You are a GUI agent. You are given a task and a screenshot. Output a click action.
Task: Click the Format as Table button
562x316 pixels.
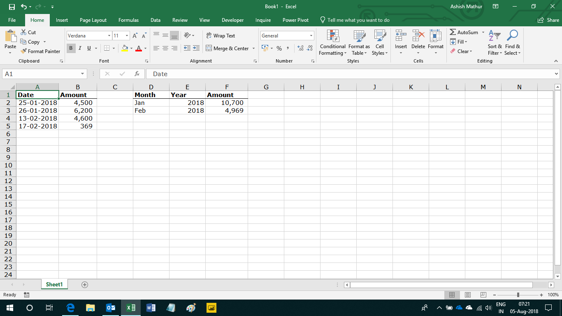tap(359, 43)
